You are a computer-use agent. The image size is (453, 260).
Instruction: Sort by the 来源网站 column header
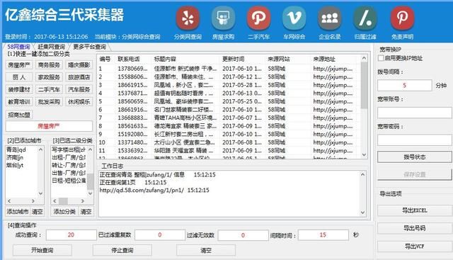click(x=278, y=59)
